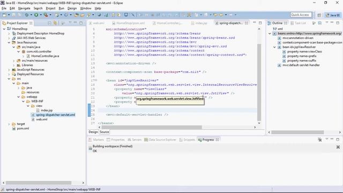Screen dimensions: 343x193
Task: Open the Navigate menu
Action: point(24,9)
